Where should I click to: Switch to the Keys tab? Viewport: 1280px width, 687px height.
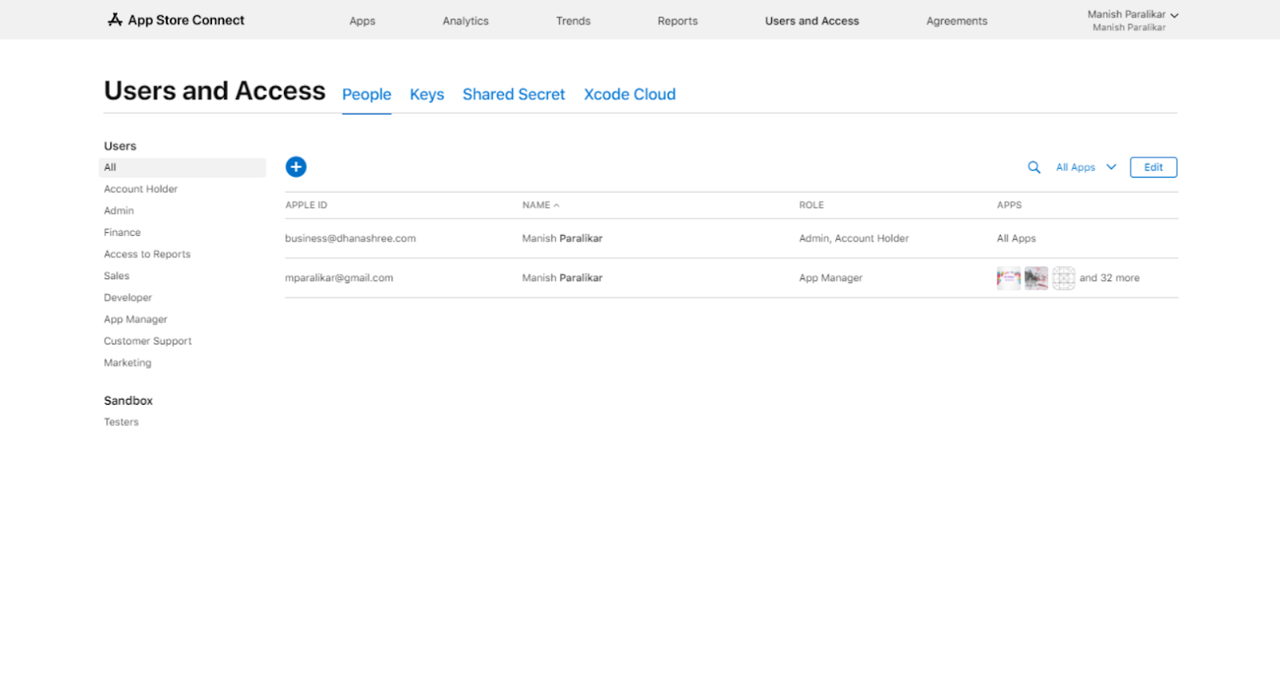coord(426,94)
